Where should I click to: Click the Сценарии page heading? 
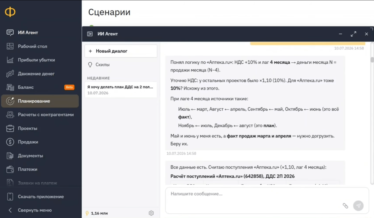(x=109, y=12)
